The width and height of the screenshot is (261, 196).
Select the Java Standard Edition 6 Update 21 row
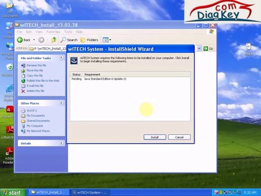pos(130,79)
